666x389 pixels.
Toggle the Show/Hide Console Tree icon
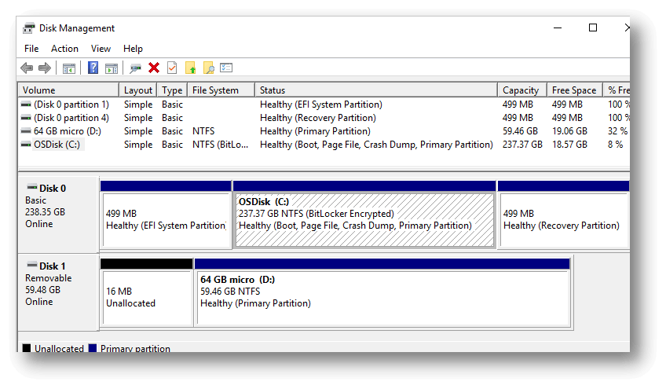coord(69,68)
